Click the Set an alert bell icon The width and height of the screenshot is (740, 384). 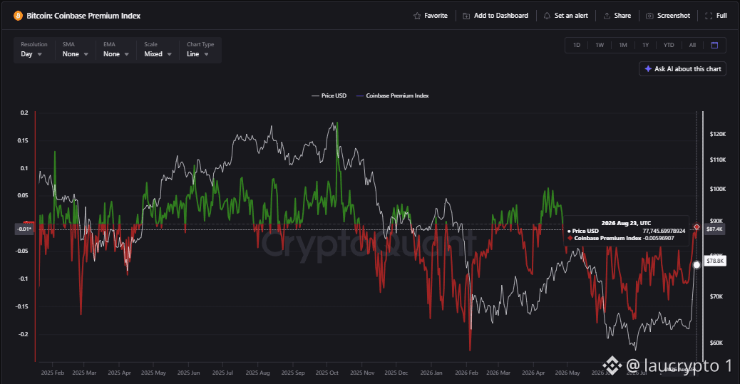(547, 16)
